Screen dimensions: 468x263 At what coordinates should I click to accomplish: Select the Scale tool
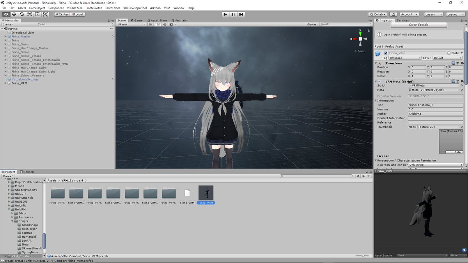30,14
